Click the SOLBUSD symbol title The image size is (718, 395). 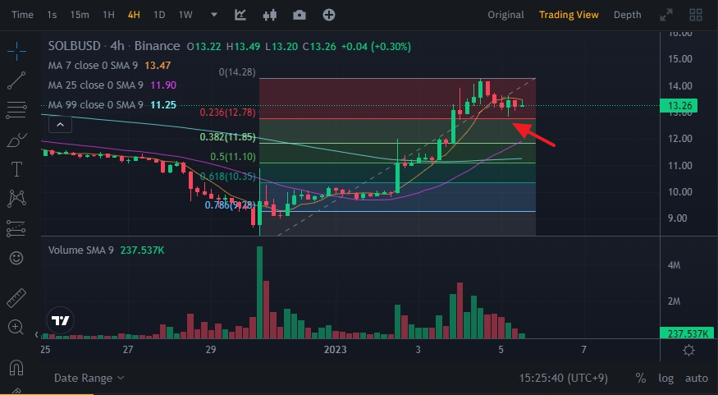[x=74, y=46]
